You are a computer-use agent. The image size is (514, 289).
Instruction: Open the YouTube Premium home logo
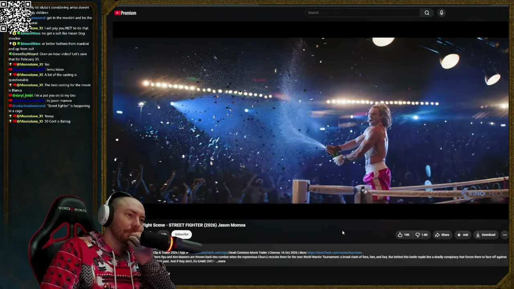125,13
